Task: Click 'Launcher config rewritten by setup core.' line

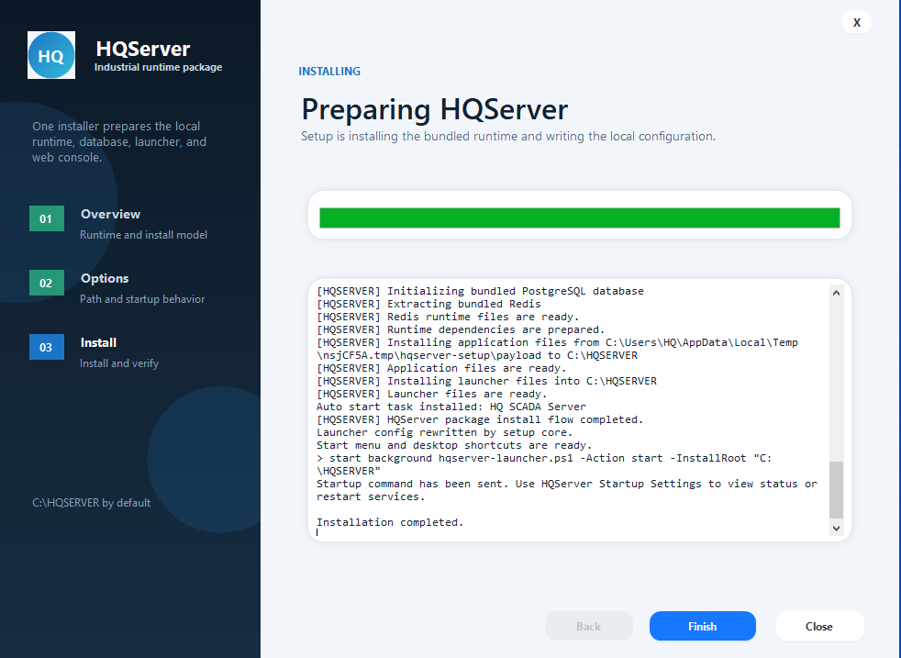Action: [x=445, y=433]
